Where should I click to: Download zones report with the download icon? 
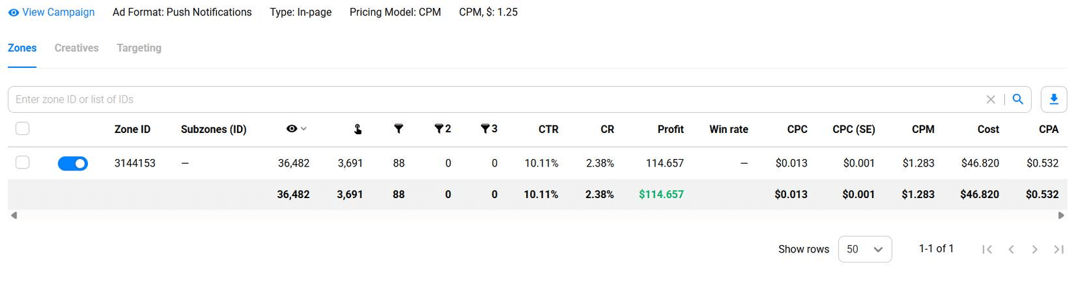click(1053, 99)
